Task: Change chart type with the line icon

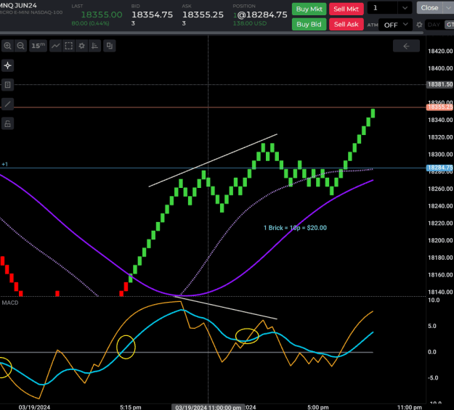Action: pos(56,46)
